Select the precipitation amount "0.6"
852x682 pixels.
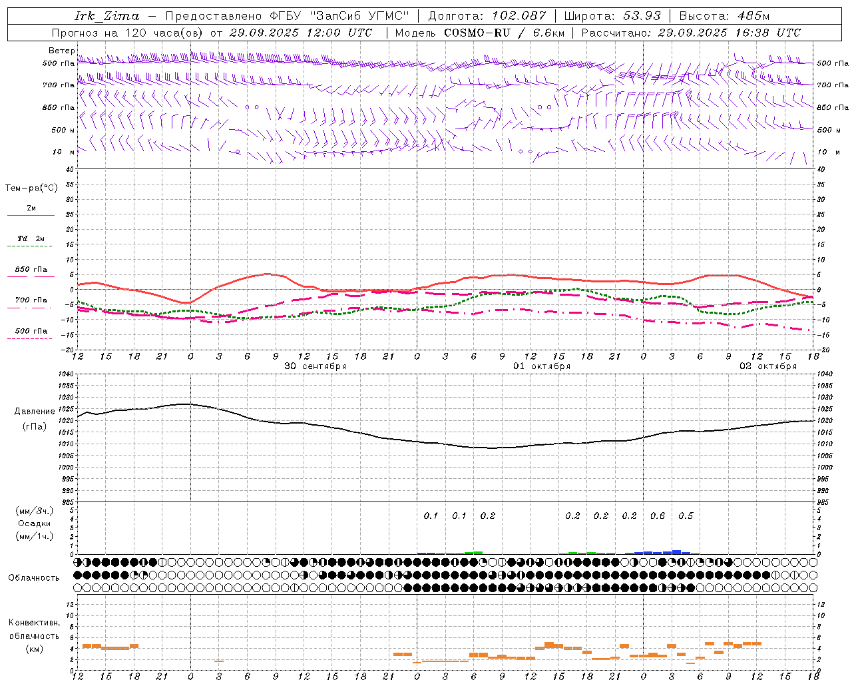coord(658,515)
